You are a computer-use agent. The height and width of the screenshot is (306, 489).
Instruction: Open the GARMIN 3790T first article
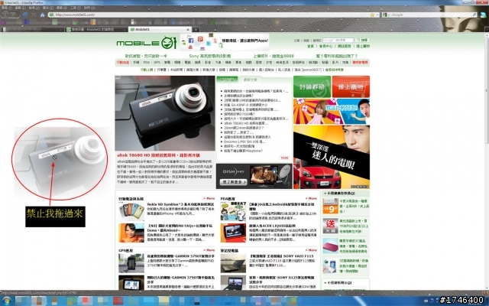click(180, 256)
